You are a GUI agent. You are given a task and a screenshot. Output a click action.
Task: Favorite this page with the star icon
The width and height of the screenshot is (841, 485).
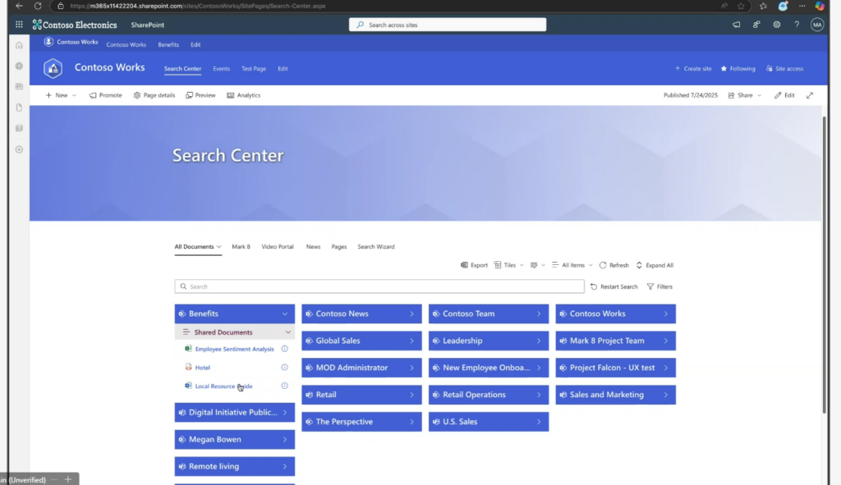(742, 6)
